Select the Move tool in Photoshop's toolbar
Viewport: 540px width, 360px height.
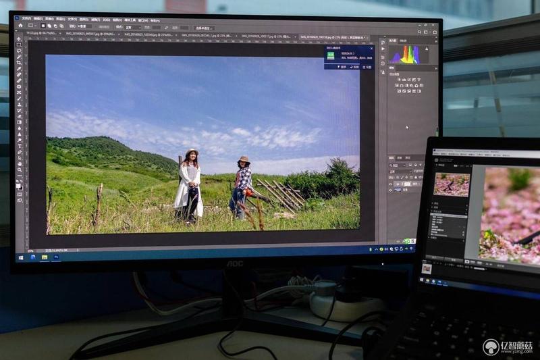pyautogui.click(x=19, y=39)
